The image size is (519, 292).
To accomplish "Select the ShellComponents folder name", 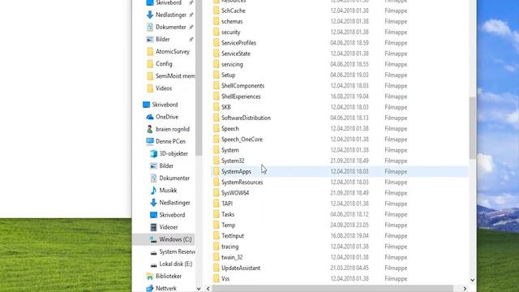I will pyautogui.click(x=242, y=86).
